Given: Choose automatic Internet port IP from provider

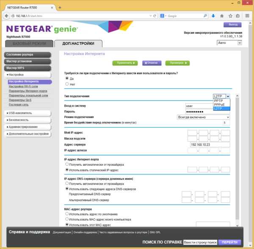Looking at the screenshot, I should click(67, 164).
